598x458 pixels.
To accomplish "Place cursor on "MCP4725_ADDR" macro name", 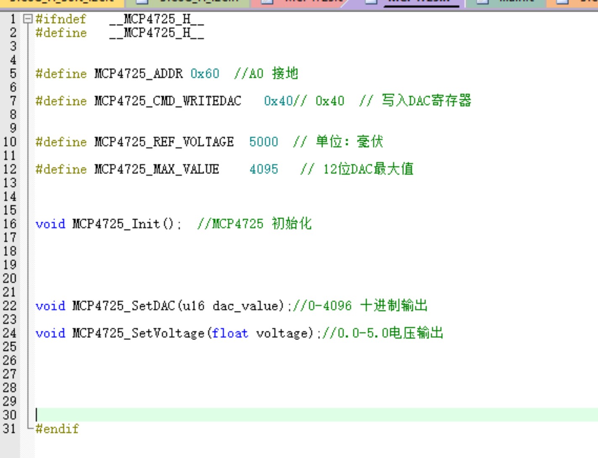I will (x=138, y=74).
